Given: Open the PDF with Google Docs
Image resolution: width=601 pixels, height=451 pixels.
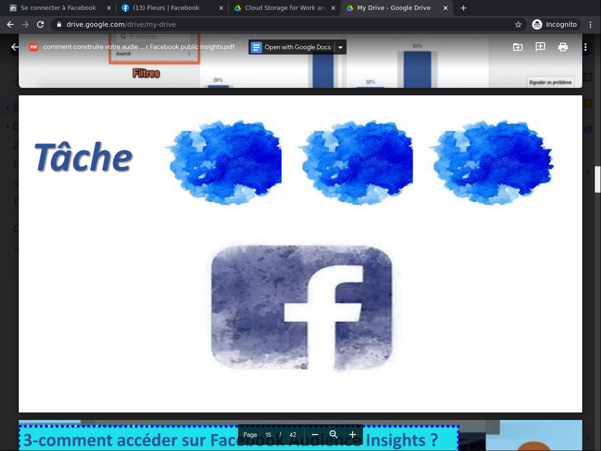Looking at the screenshot, I should pyautogui.click(x=292, y=47).
